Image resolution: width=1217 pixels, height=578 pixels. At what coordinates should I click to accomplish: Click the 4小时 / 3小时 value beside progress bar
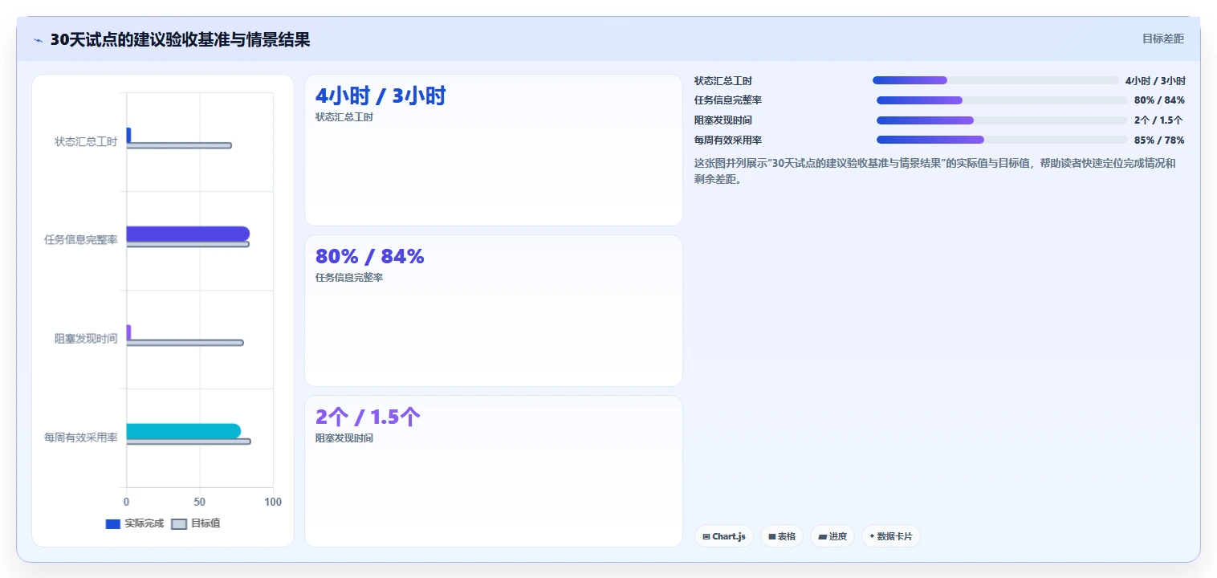pyautogui.click(x=1155, y=81)
